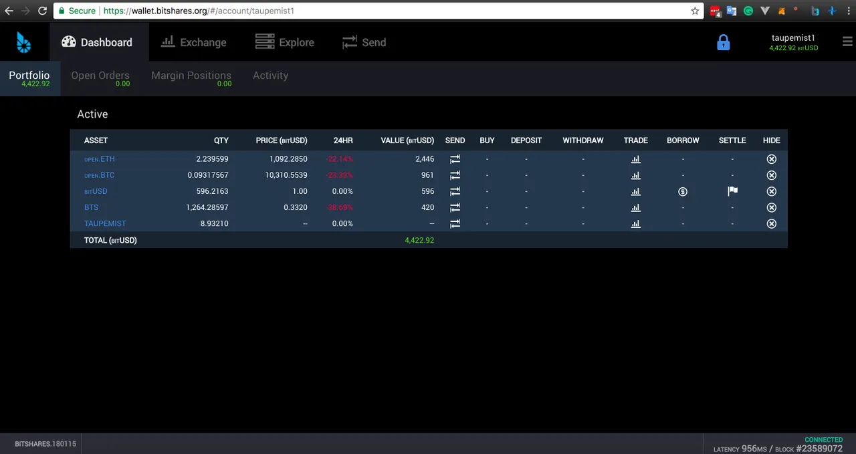
Task: Click the settle flag icon for bitUSD
Action: [732, 191]
